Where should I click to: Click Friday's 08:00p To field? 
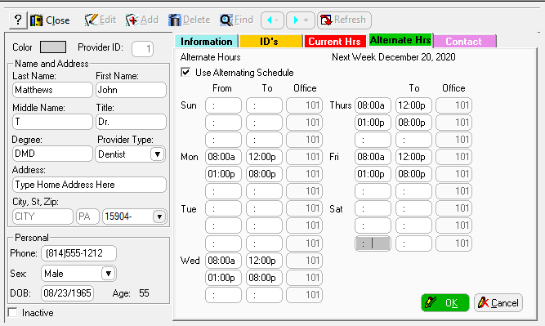pyautogui.click(x=413, y=174)
